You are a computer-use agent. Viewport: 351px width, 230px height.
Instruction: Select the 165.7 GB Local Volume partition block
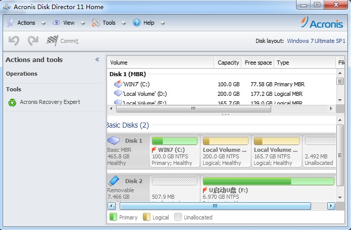(x=276, y=151)
